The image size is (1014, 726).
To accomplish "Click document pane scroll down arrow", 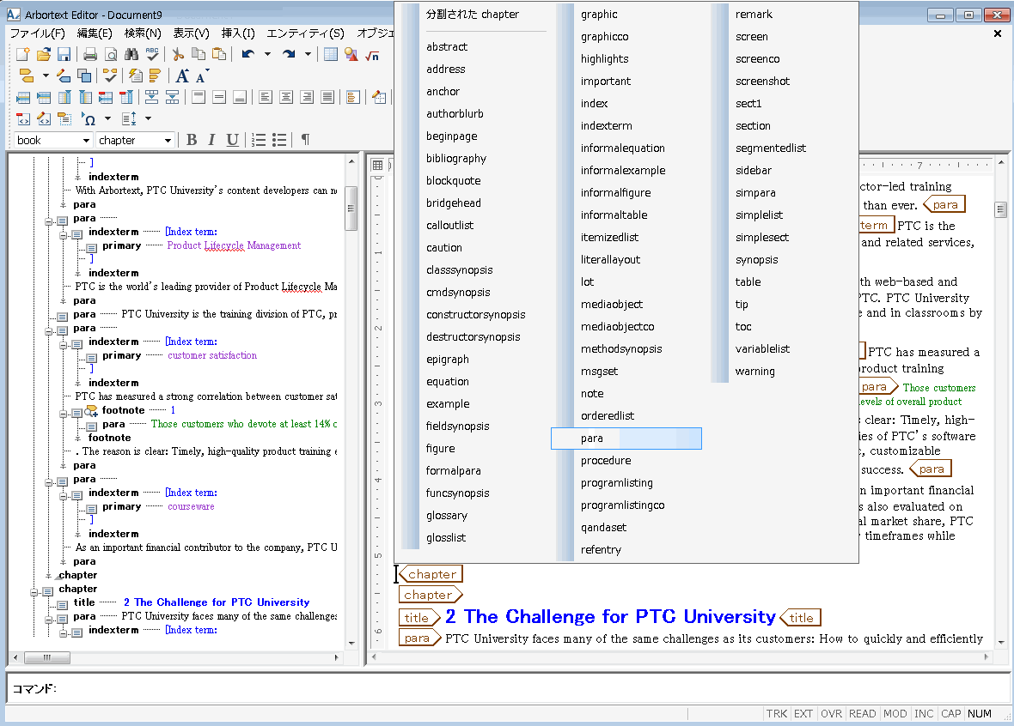I will click(x=1001, y=643).
